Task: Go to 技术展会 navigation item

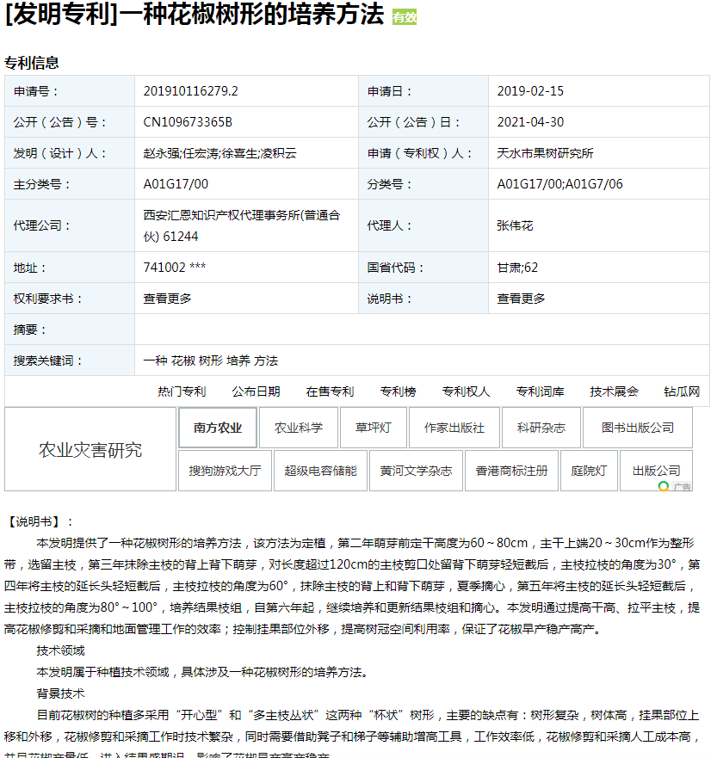Action: (x=614, y=391)
